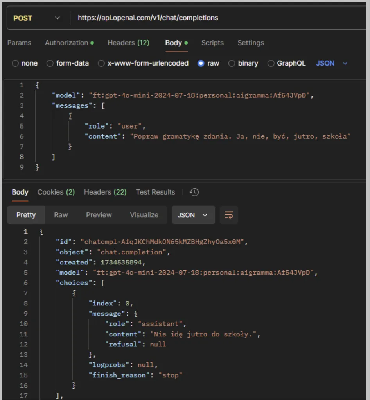Switch to the Params tab
The image size is (370, 400).
(19, 43)
